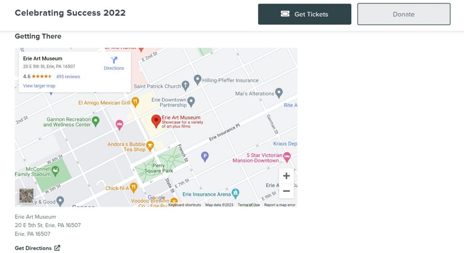This screenshot has height=253, width=464.
Task: Click El Amigo Mexican Grill restaurant marker
Action: (x=135, y=101)
